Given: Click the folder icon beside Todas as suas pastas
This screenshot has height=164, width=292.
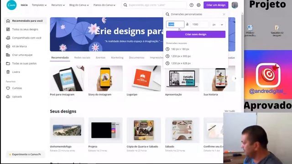Looking at the screenshot, I should tap(8, 63).
